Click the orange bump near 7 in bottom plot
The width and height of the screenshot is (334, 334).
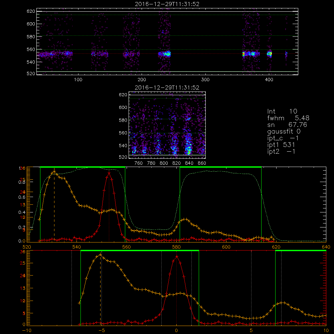click(x=283, y=303)
